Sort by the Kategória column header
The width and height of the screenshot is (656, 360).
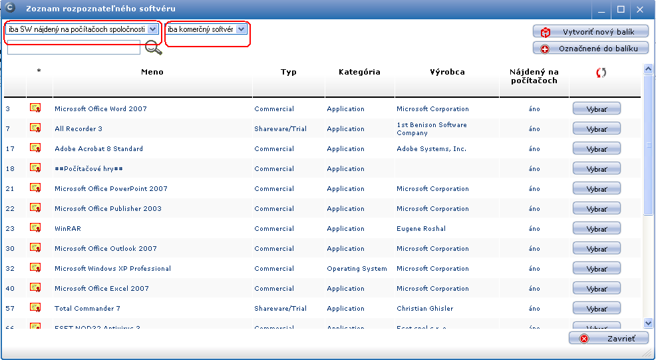click(x=359, y=72)
